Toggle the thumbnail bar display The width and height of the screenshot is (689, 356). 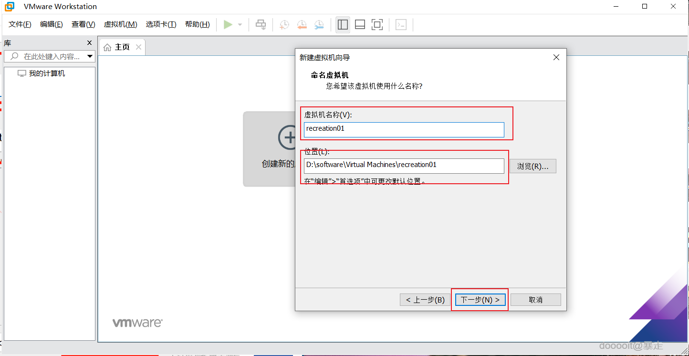coord(360,24)
